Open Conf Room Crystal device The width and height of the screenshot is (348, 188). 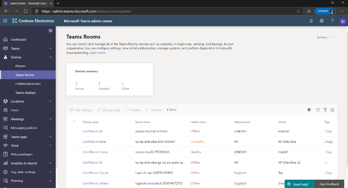pos(95,173)
